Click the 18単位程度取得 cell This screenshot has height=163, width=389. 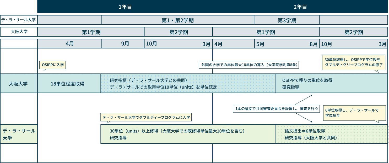click(69, 83)
